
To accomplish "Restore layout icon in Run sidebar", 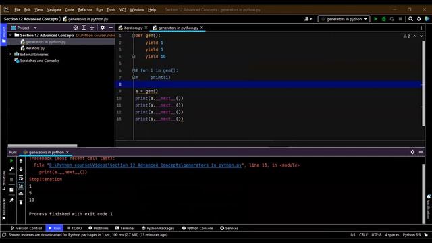I will pyautogui.click(x=11, y=190).
